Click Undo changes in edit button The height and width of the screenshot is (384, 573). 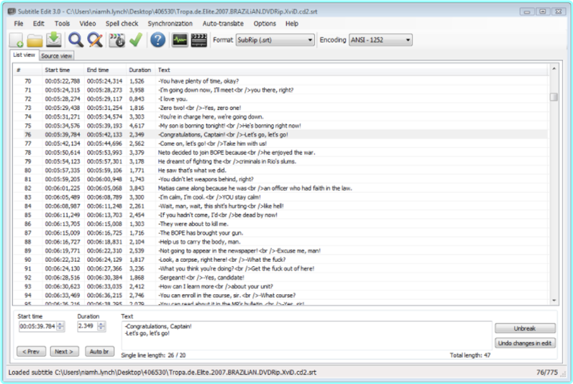click(x=525, y=343)
